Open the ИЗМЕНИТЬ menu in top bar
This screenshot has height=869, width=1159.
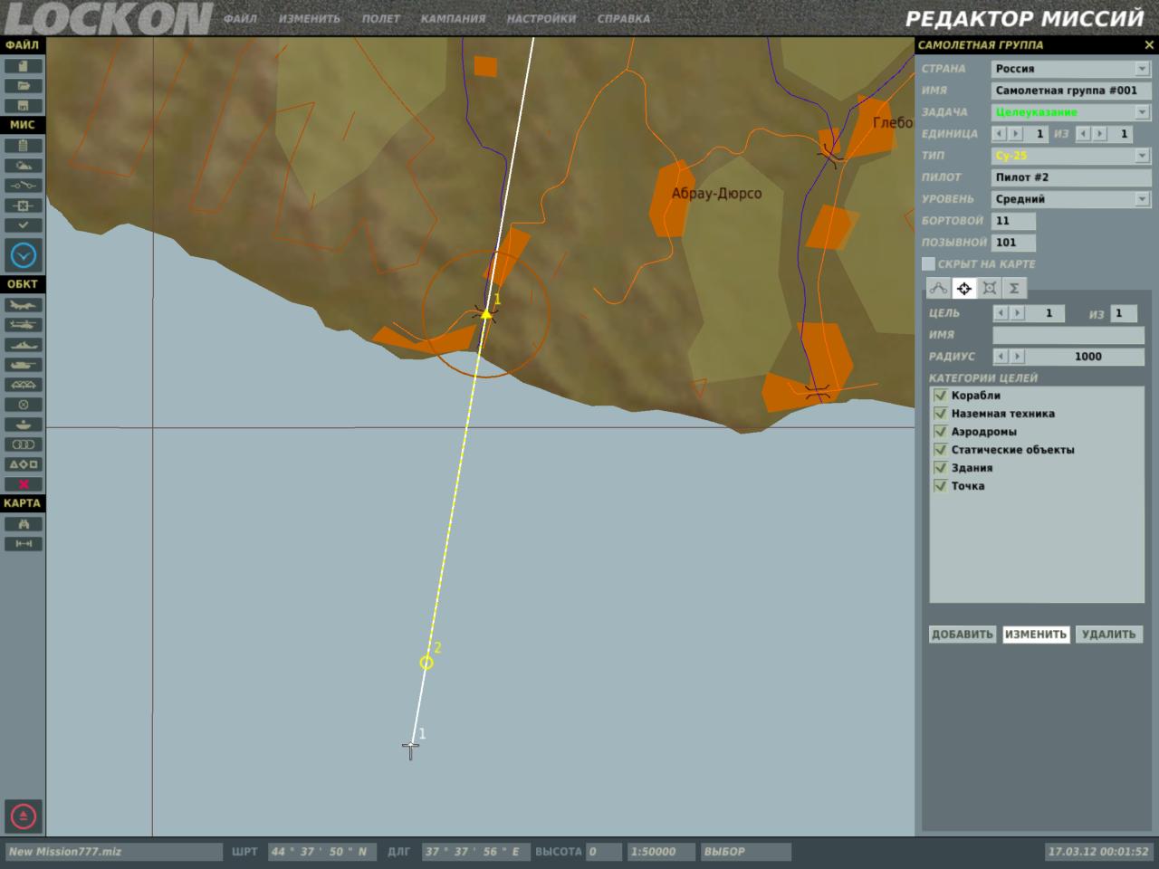[310, 18]
